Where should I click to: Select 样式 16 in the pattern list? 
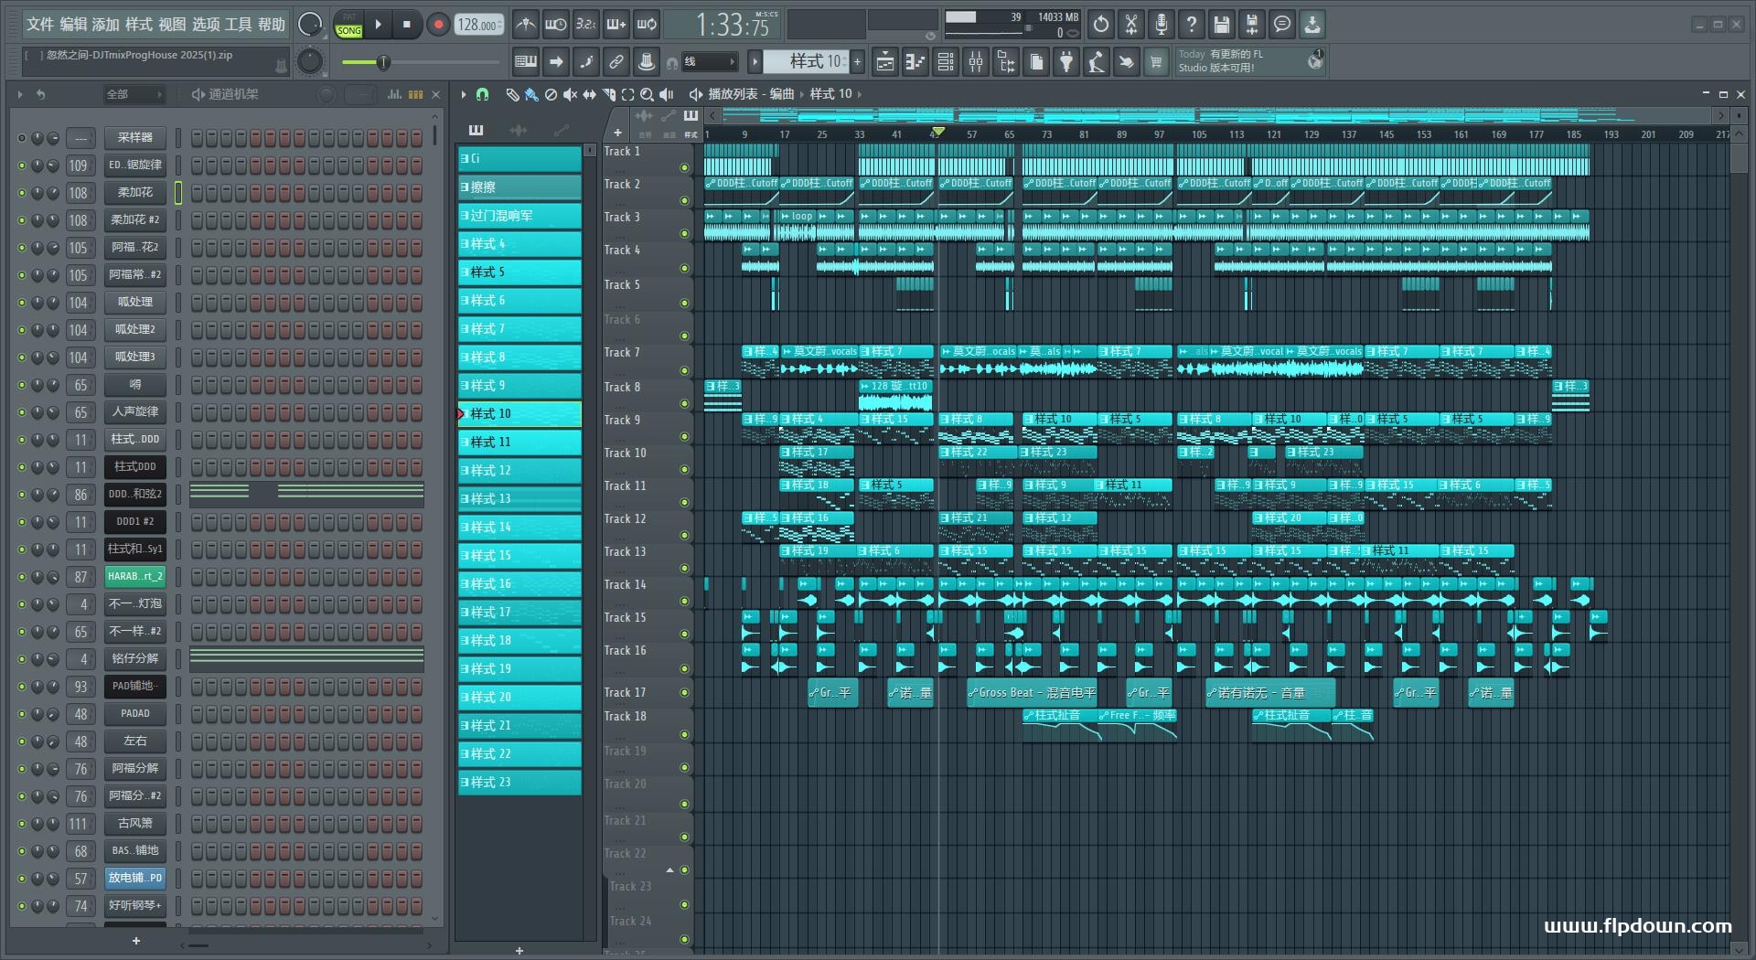tap(519, 583)
